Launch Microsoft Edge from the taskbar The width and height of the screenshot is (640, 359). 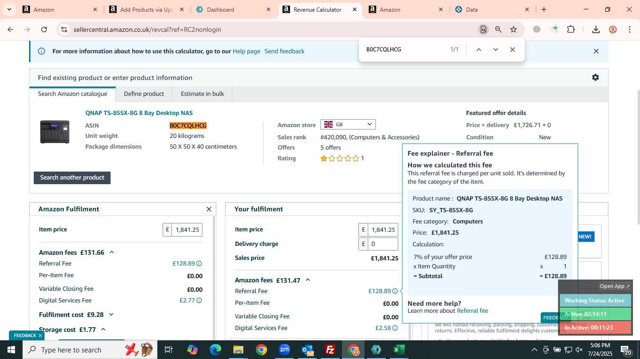pos(215,350)
